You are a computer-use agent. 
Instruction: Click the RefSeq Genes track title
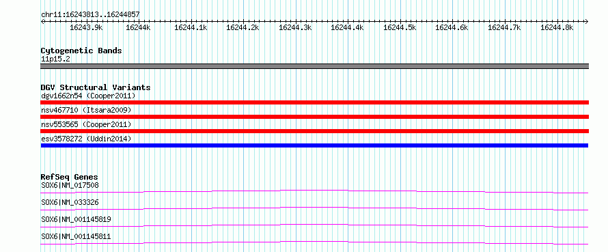pos(69,177)
